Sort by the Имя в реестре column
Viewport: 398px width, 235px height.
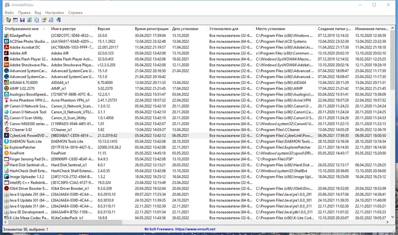[72, 29]
